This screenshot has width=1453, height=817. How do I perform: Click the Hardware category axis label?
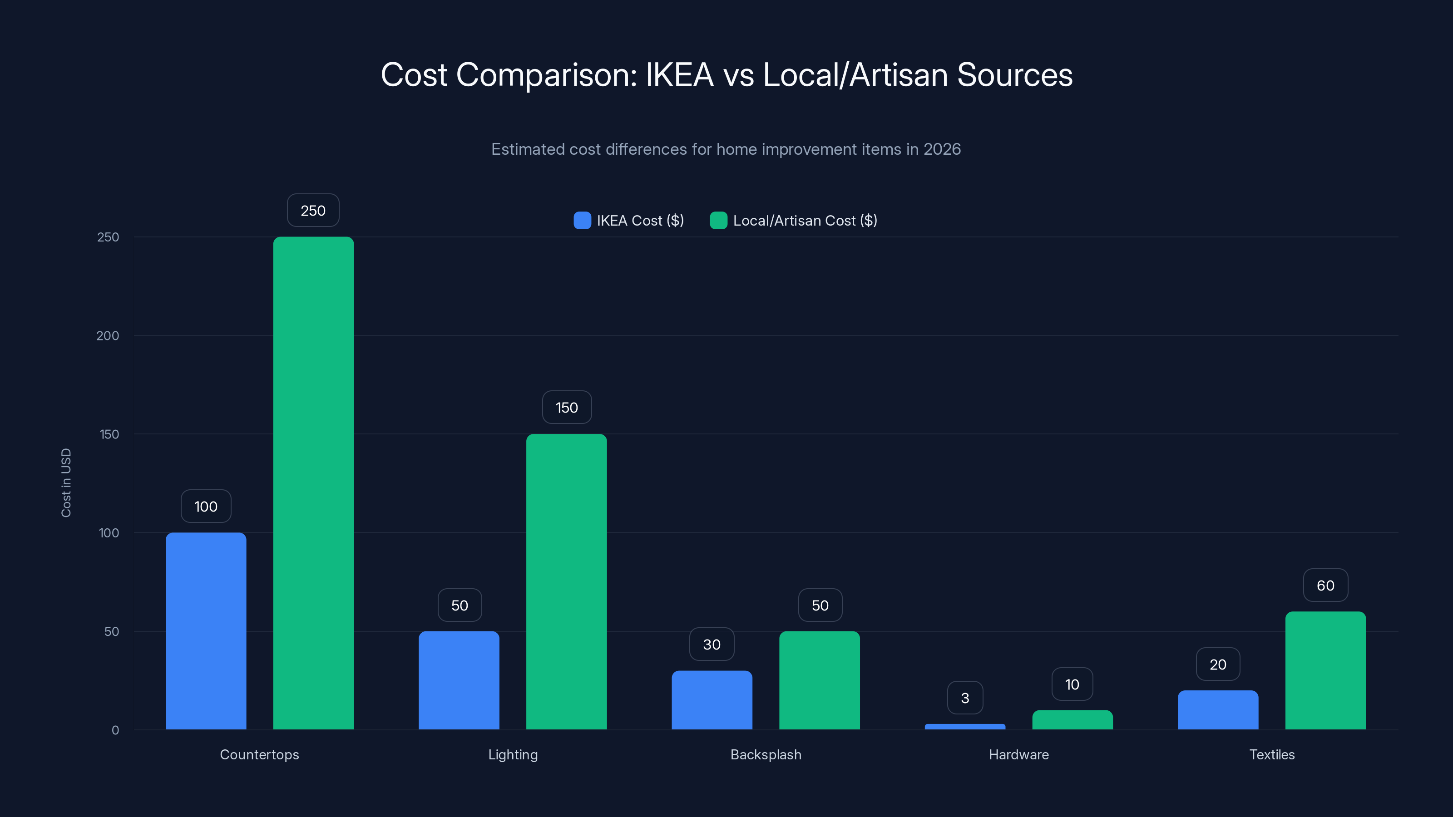click(1018, 754)
